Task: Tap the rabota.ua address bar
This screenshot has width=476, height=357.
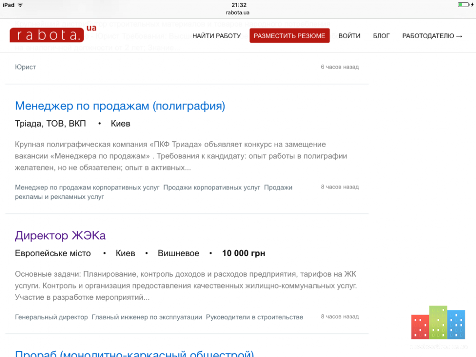Action: point(238,13)
